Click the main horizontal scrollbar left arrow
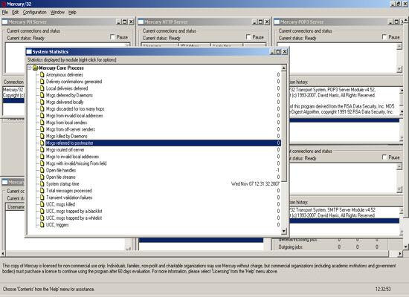The width and height of the screenshot is (409, 297). click(3, 253)
